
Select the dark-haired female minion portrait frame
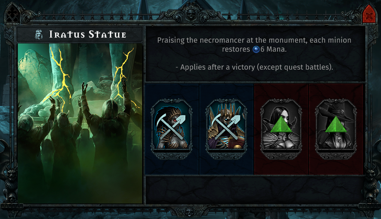tap(281, 129)
